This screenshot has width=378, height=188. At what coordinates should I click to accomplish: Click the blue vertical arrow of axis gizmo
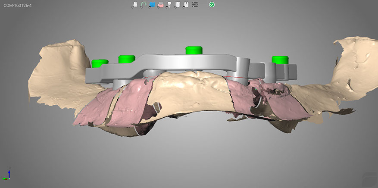8,172
